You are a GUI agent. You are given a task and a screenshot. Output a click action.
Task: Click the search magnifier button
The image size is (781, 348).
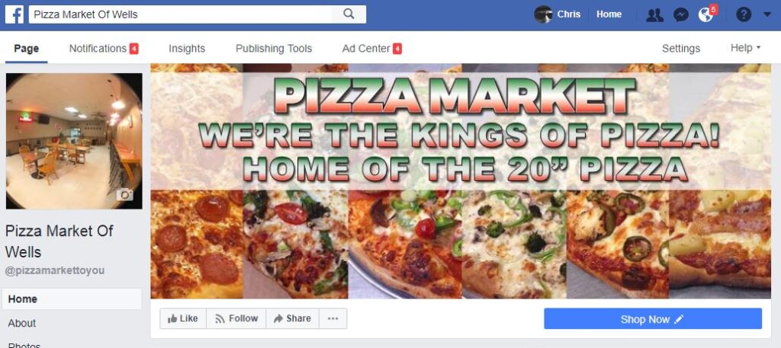point(349,14)
